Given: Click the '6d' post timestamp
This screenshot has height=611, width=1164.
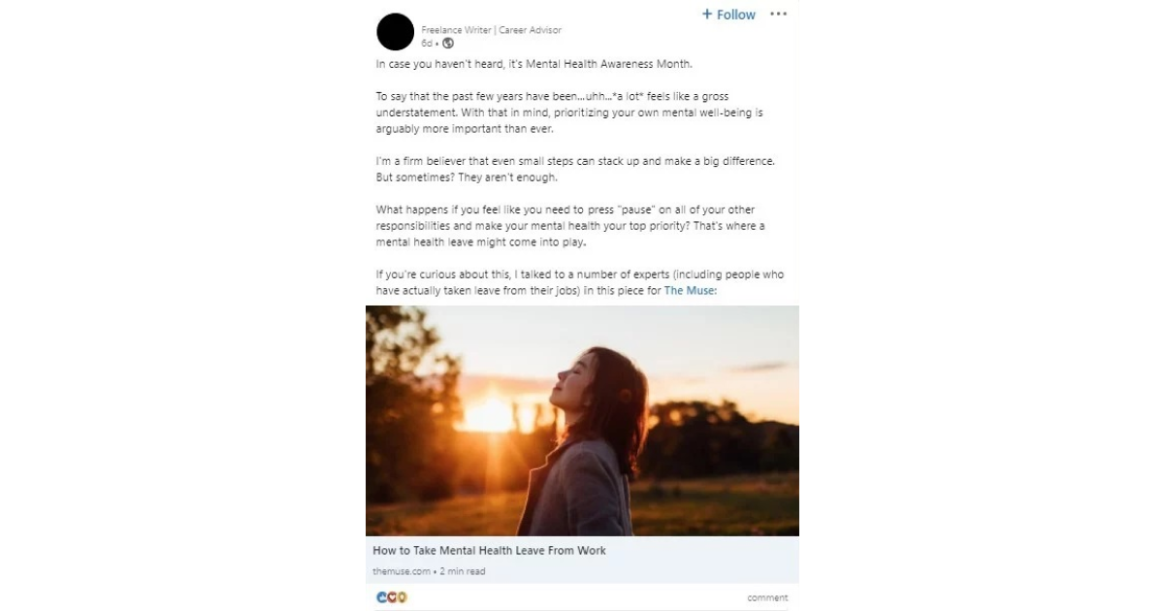Looking at the screenshot, I should 427,44.
